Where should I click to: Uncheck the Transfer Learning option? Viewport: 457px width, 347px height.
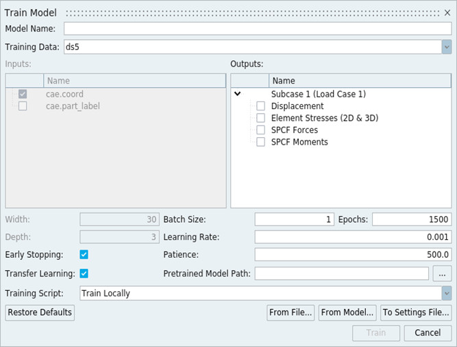click(84, 274)
